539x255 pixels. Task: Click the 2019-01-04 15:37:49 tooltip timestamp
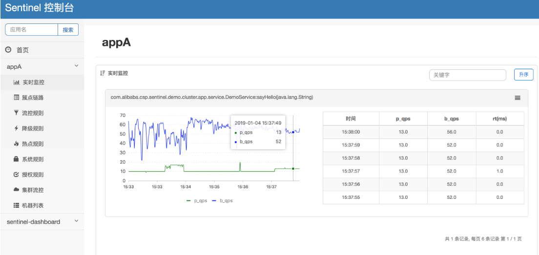[x=258, y=123]
